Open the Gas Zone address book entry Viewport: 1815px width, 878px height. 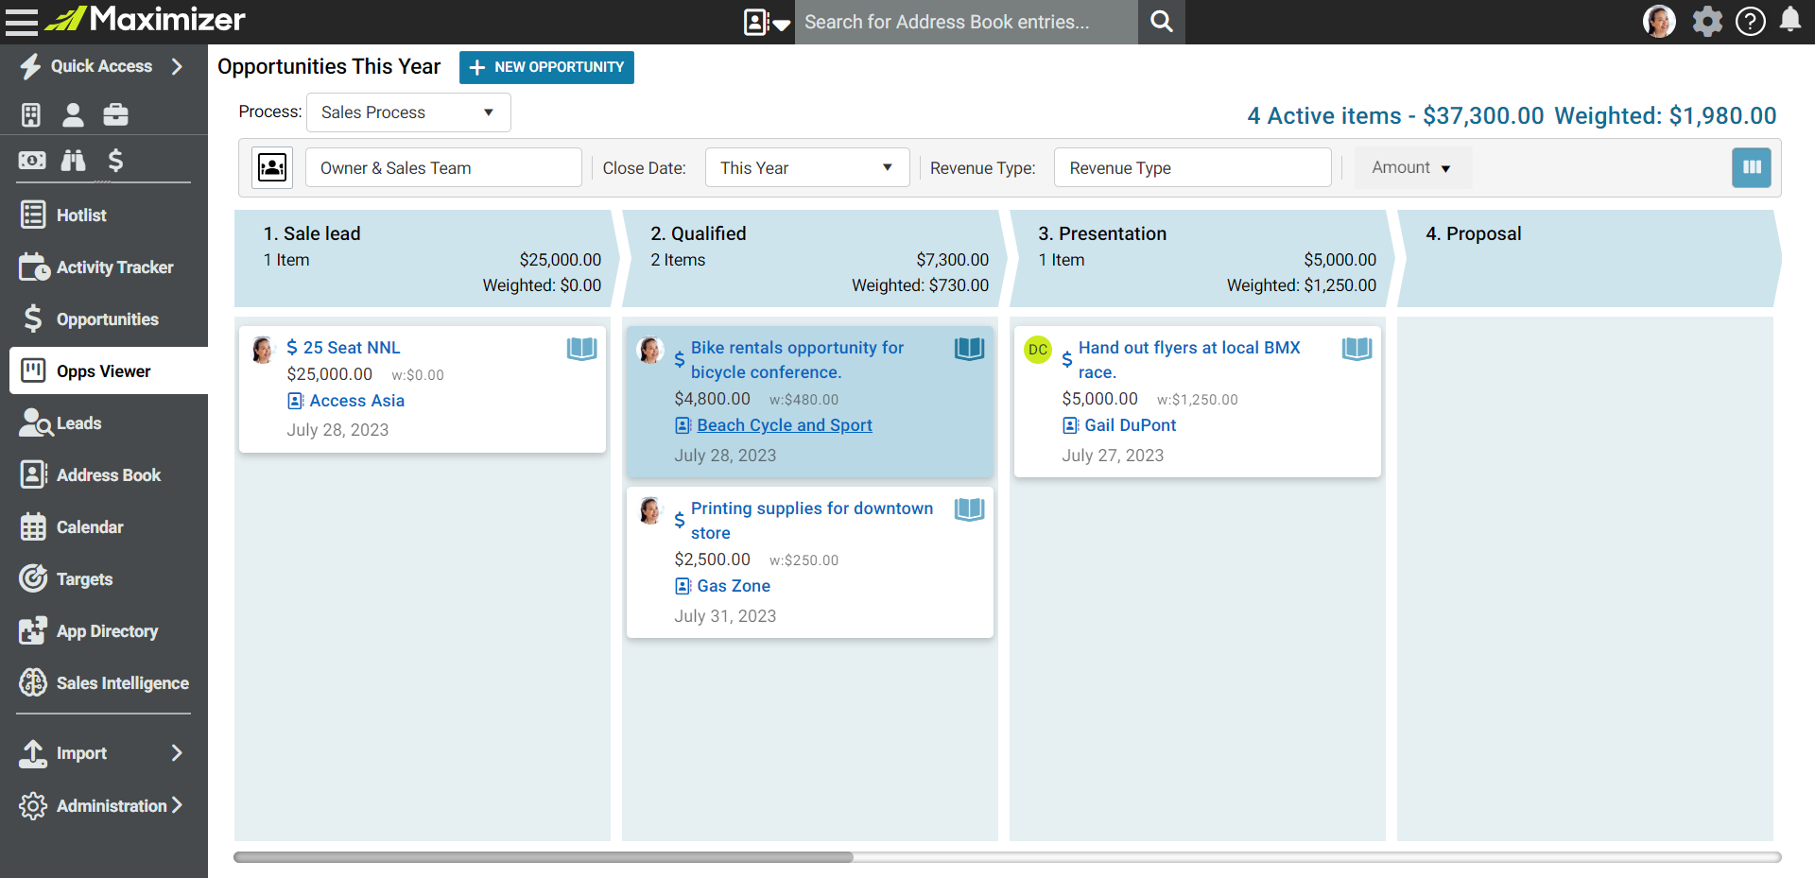[x=733, y=586]
